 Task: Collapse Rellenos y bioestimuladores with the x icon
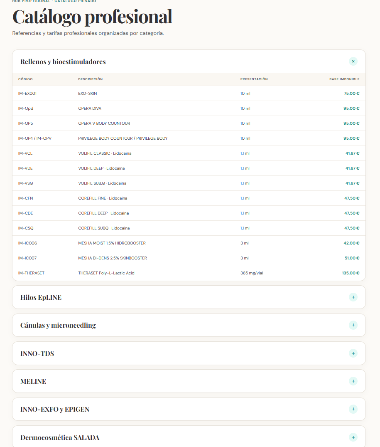[x=353, y=61]
